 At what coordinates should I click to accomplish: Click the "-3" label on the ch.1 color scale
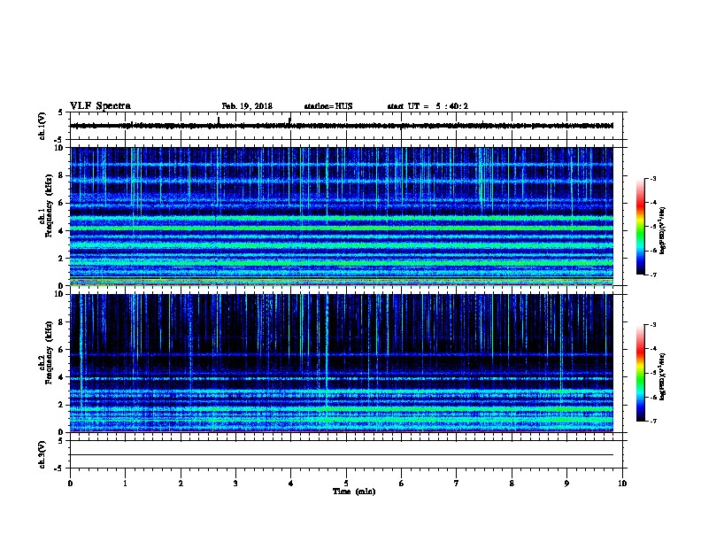[x=653, y=179]
